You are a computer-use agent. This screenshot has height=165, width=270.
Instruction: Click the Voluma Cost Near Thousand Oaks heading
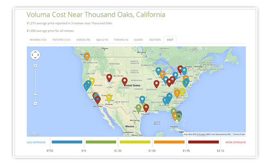tap(96, 15)
